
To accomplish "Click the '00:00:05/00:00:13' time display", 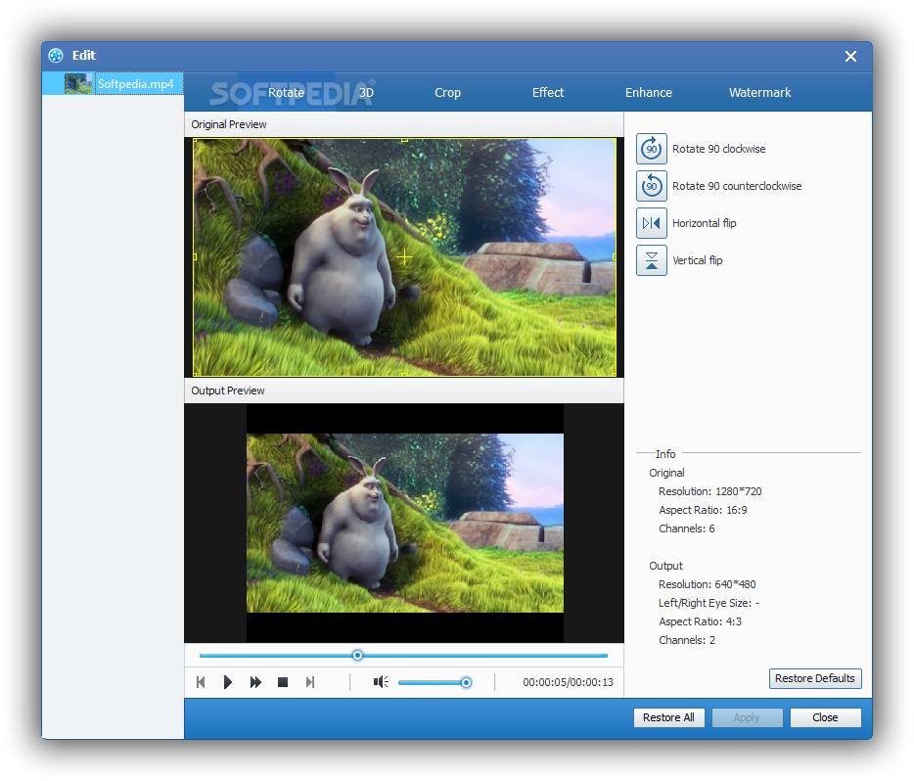I will pos(568,682).
